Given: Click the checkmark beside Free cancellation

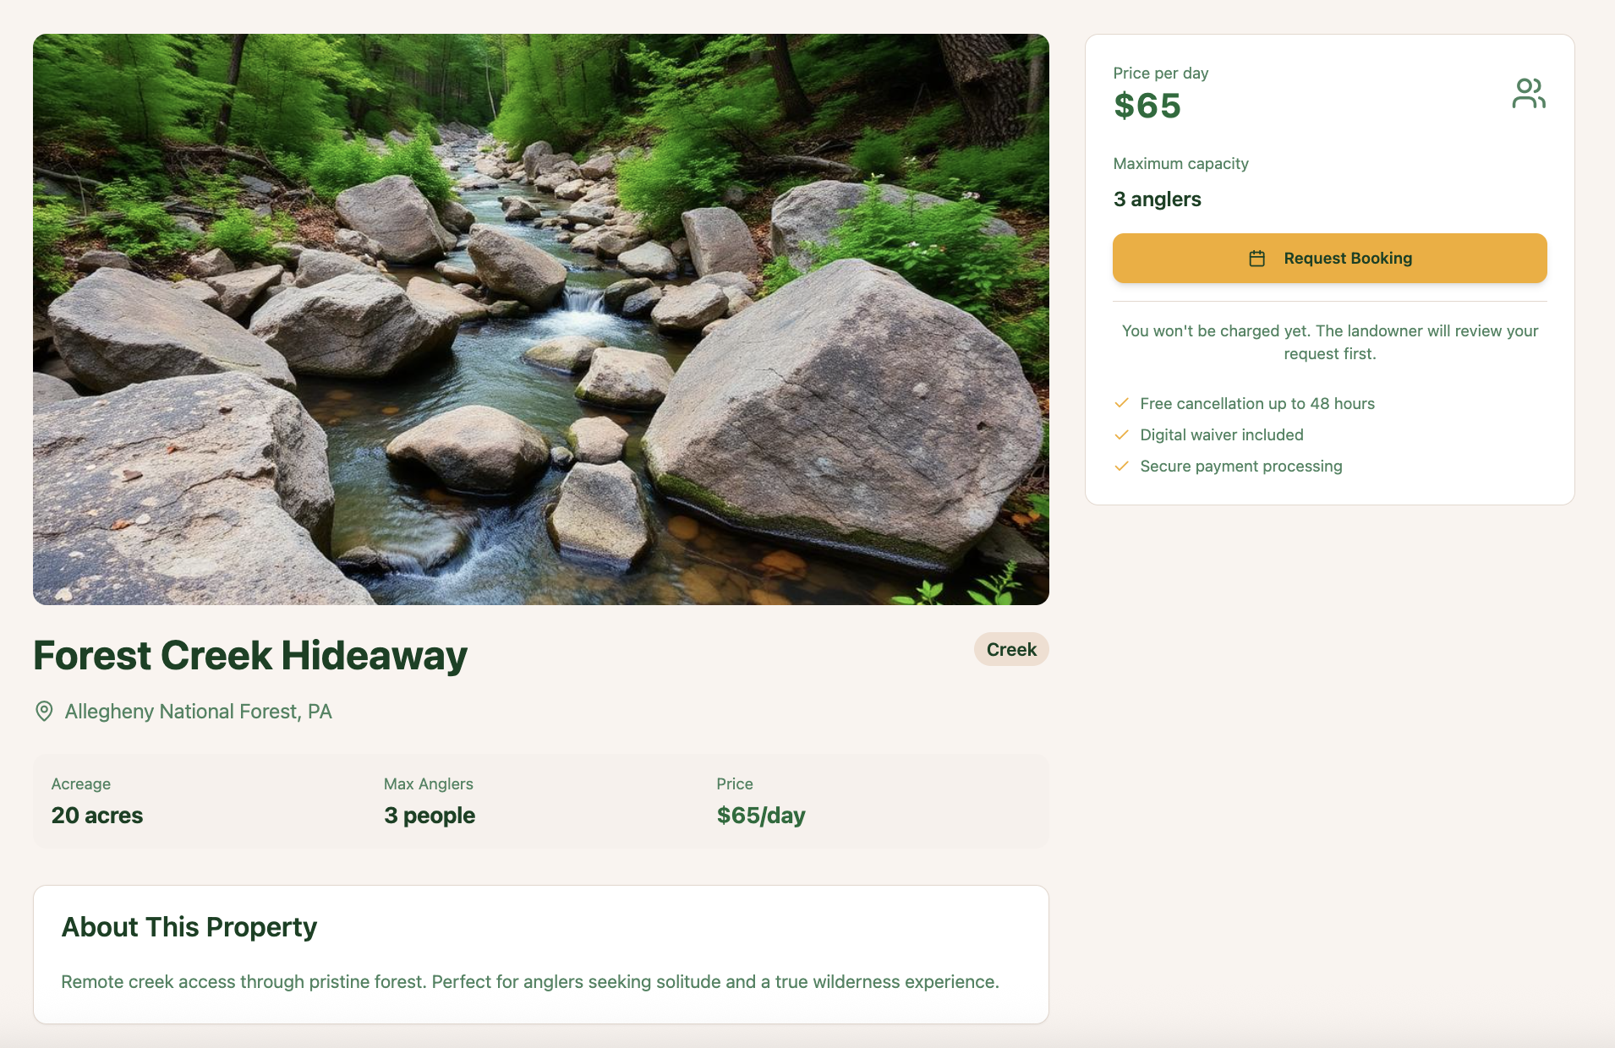Looking at the screenshot, I should pyautogui.click(x=1121, y=403).
